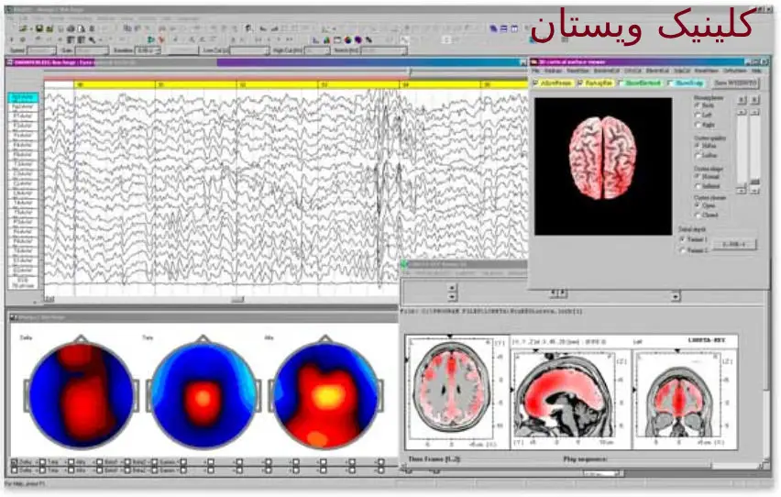Open the Notch filter dropdown

(384, 50)
